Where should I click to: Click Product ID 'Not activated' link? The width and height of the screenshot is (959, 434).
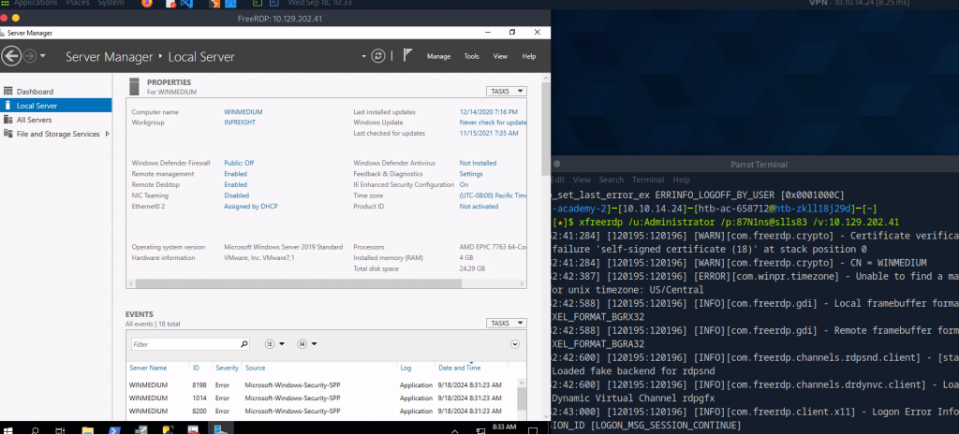point(479,207)
